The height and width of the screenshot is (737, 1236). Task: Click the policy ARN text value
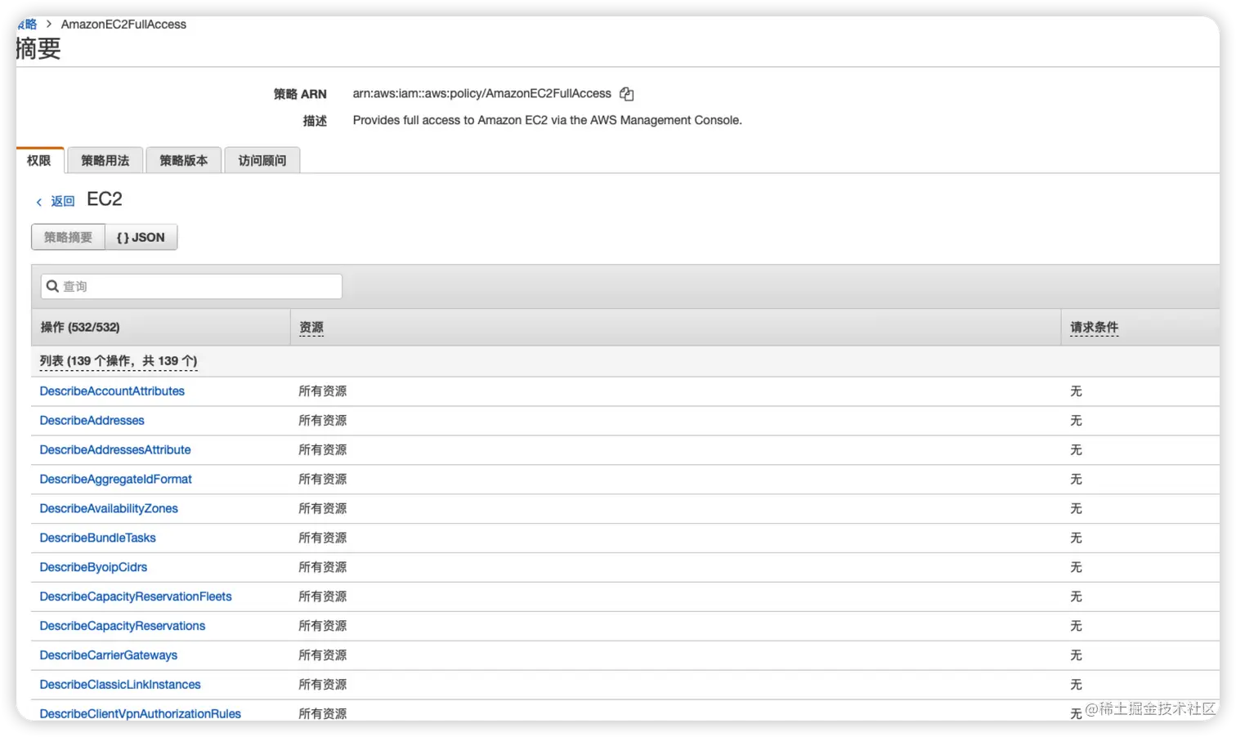tap(482, 94)
